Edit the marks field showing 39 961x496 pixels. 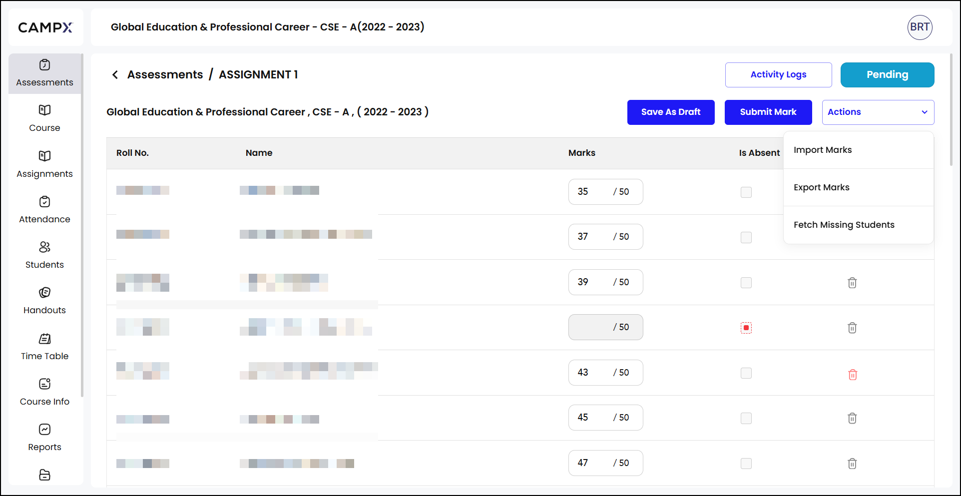pos(605,282)
